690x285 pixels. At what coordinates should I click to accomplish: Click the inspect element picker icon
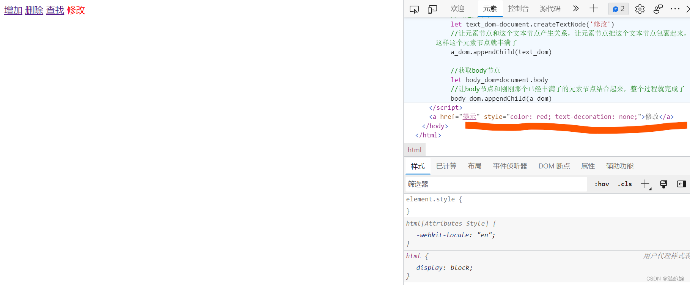[414, 9]
